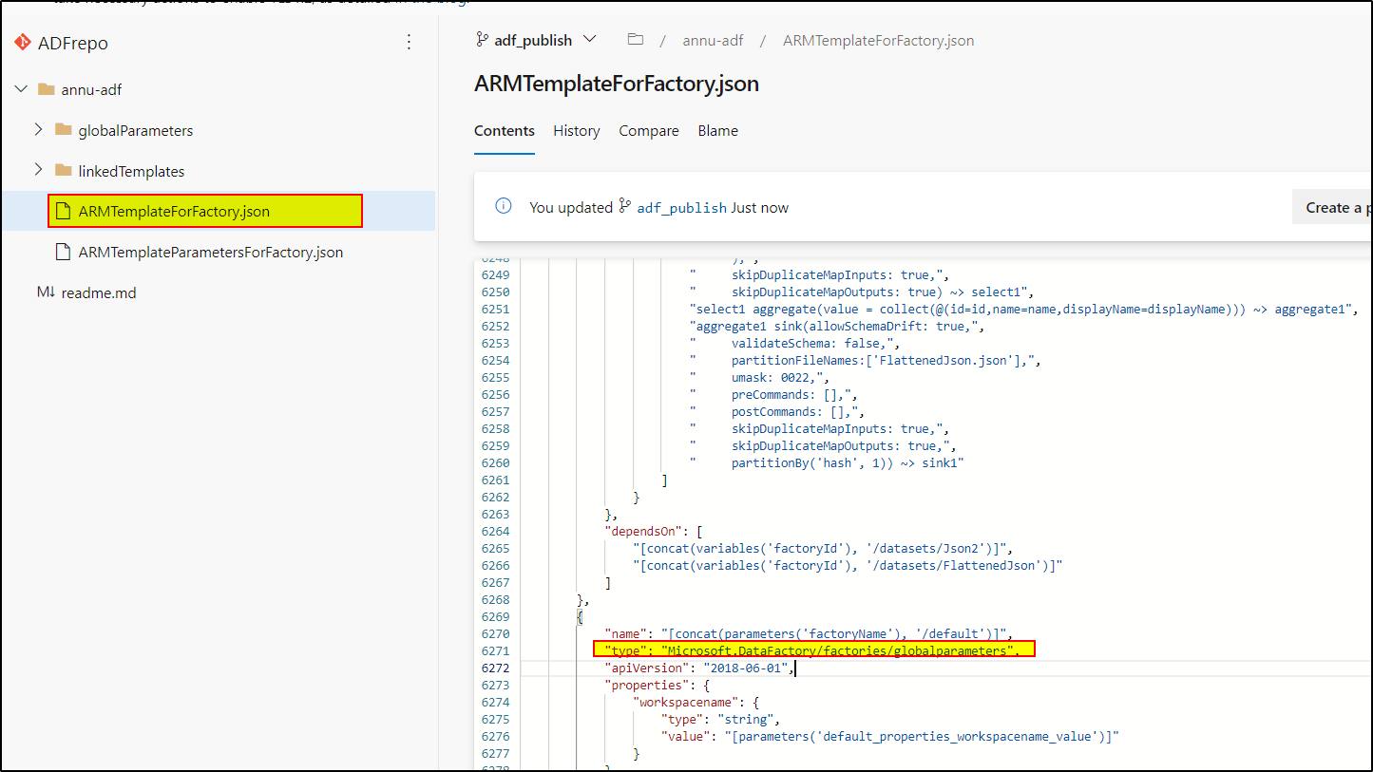Click the linkedTemplates folder icon
1373x772 pixels.
point(64,171)
